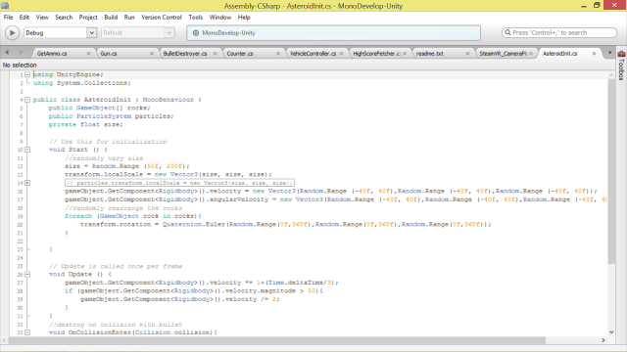Click 'Collision' parameter type on line 33

pyautogui.click(x=153, y=332)
